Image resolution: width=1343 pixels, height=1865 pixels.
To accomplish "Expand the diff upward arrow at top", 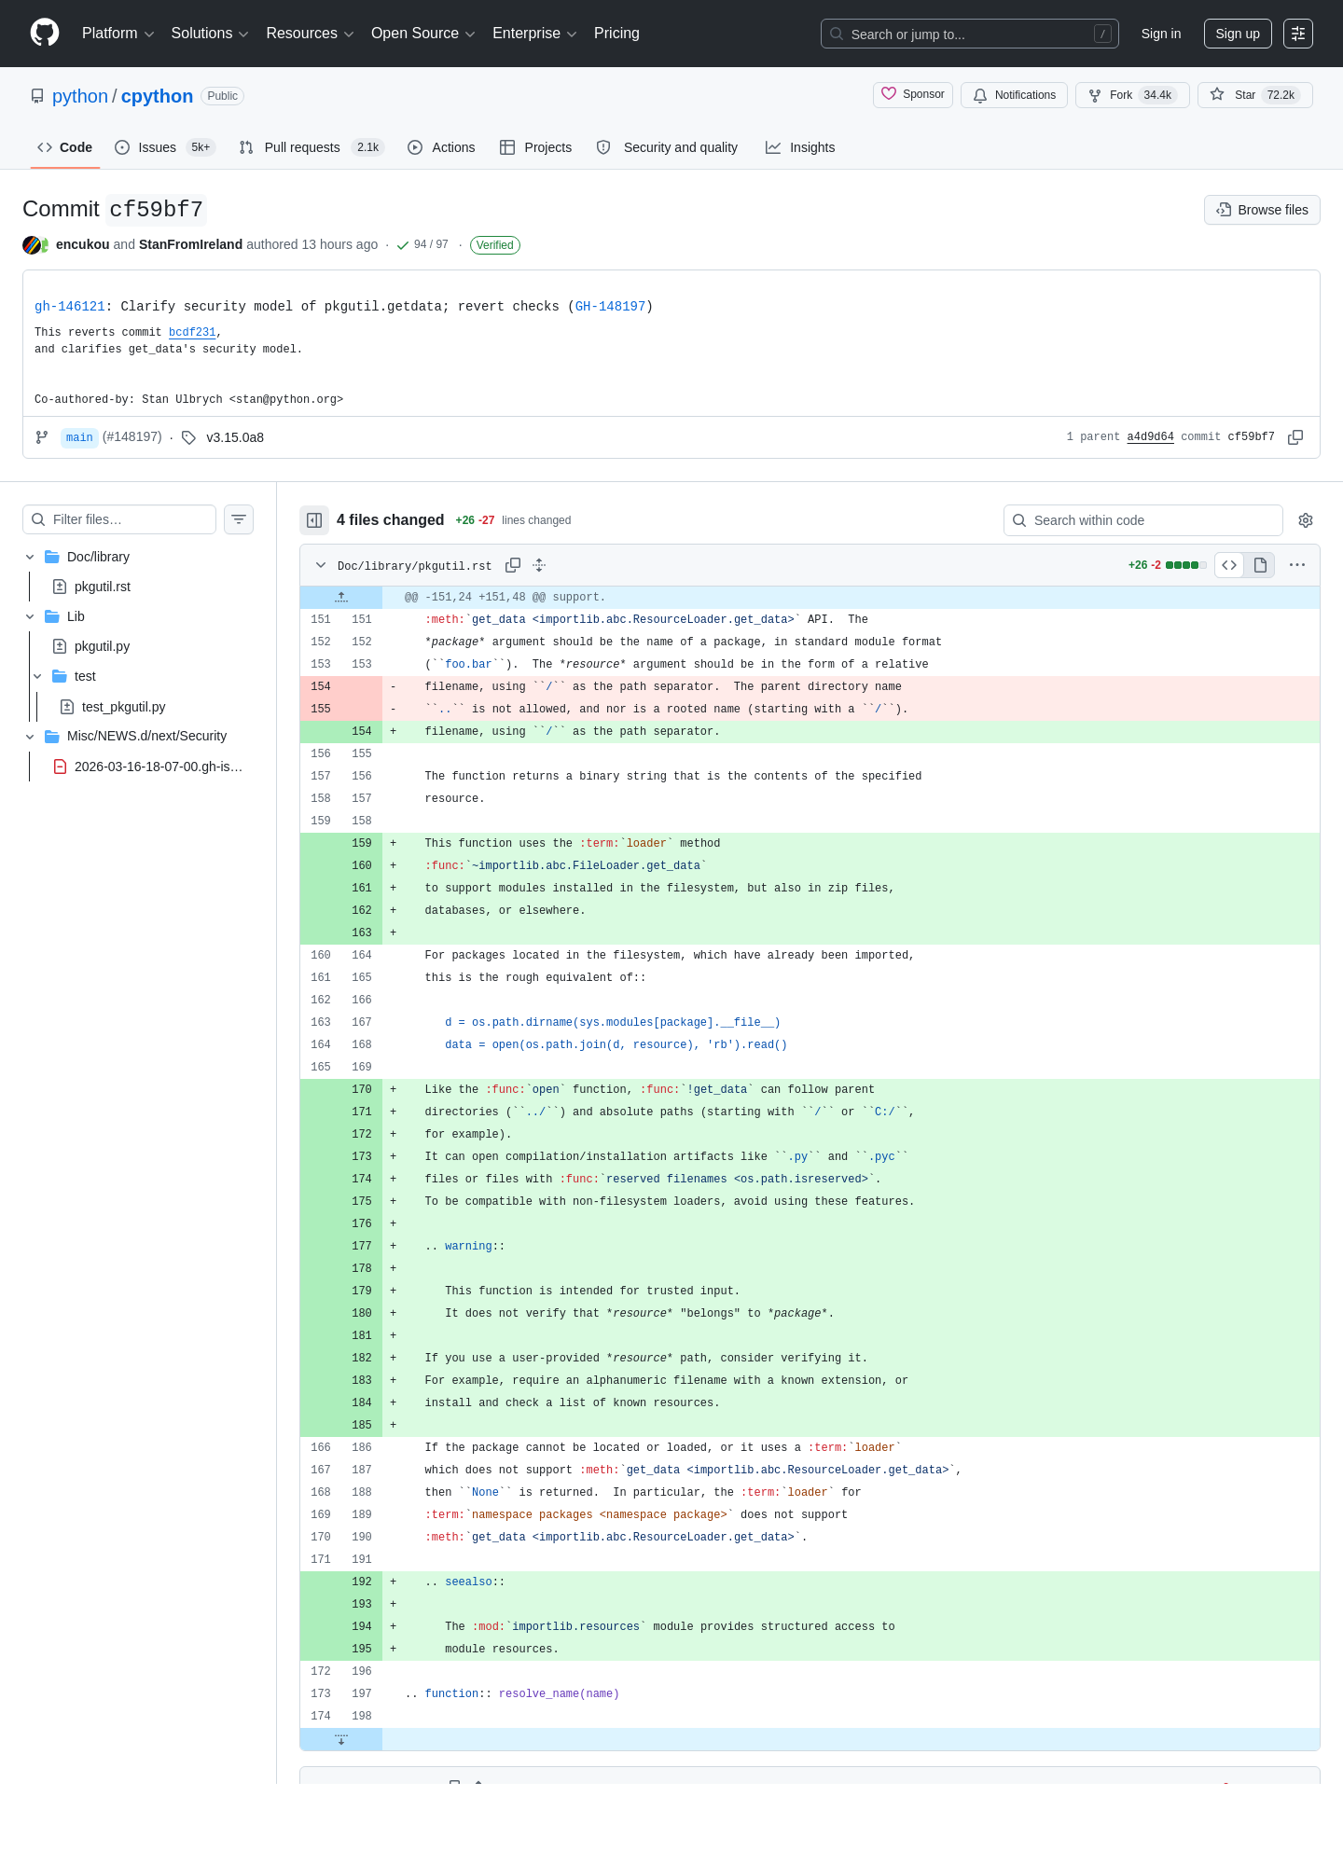I will pyautogui.click(x=341, y=597).
